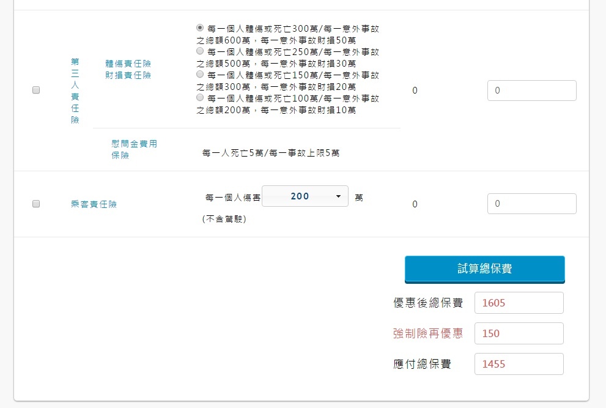Viewport: 606px width, 408px height.
Task: Select the 250萬/500萬/財損30萬 coverage option
Action: 200,51
